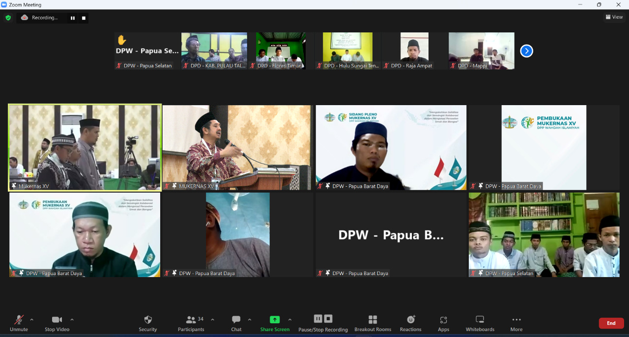
Task: Click muted mic icon beside DPD - Mappi
Action: tap(453, 66)
